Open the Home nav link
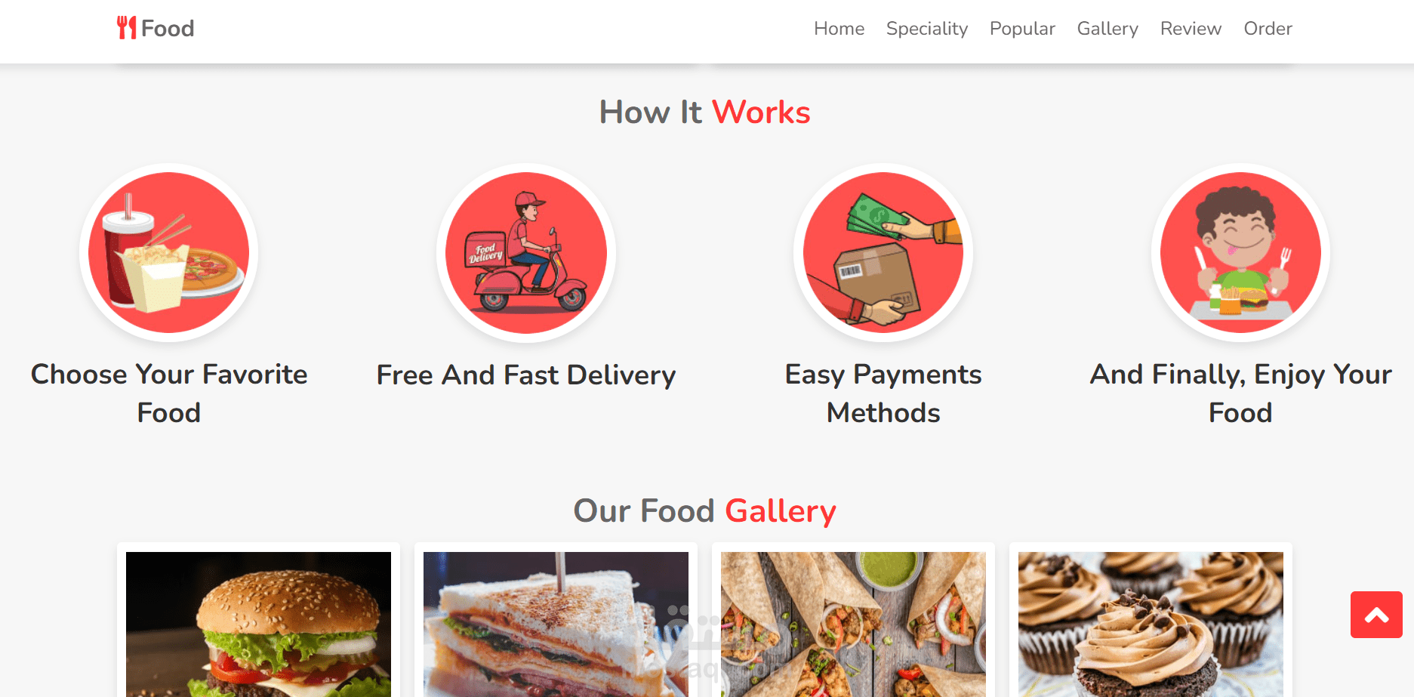Screen dimensions: 1414x697 click(839, 29)
